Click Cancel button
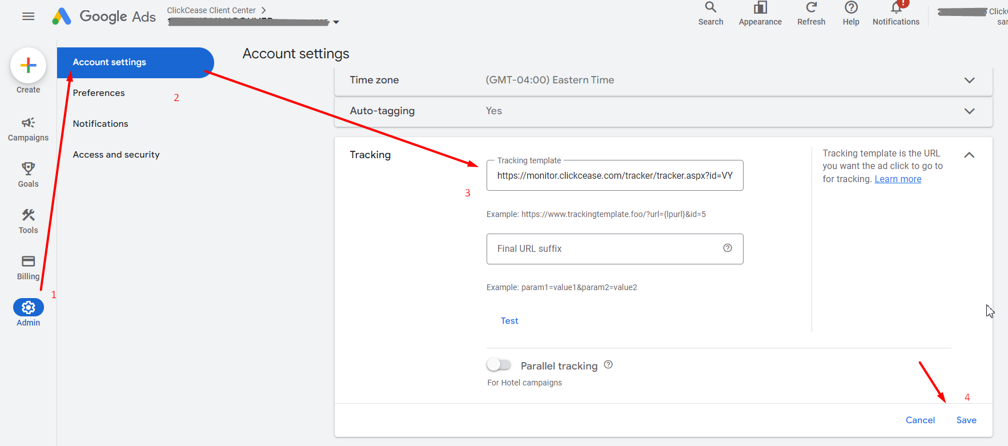Screen dimensions: 1008x446 (x=920, y=420)
